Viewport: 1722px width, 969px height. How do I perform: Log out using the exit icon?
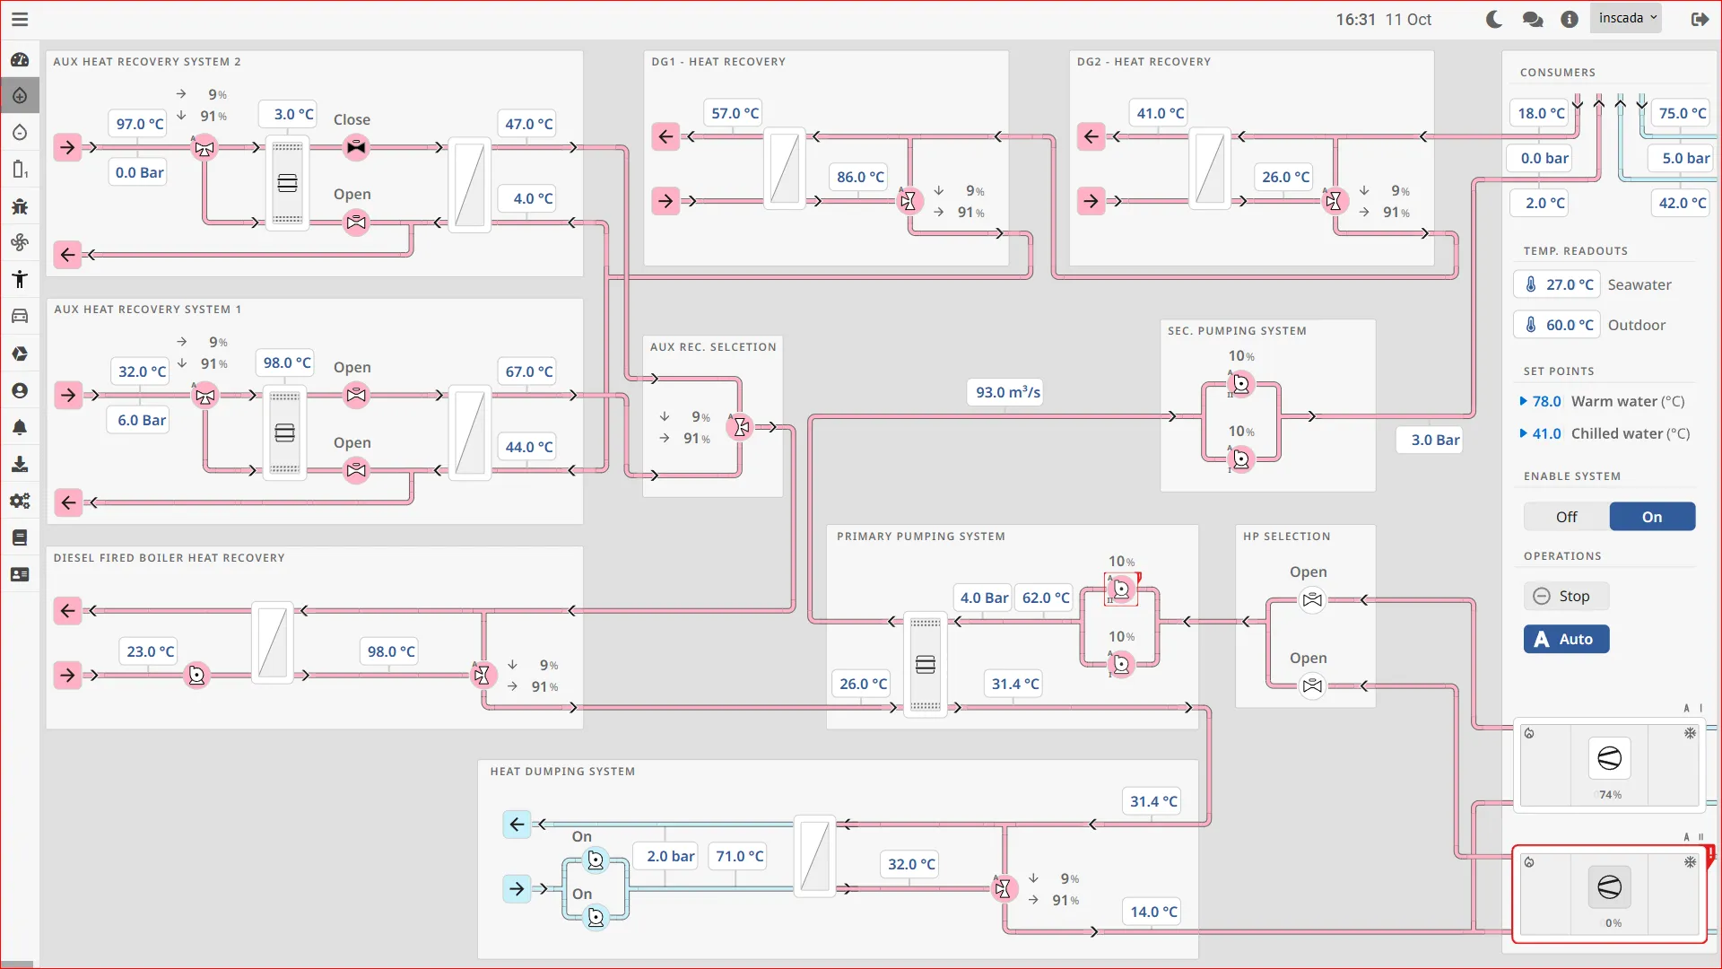coord(1700,19)
